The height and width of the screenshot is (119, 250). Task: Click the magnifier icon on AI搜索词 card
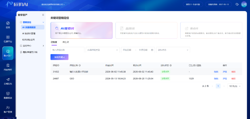coord(57,29)
